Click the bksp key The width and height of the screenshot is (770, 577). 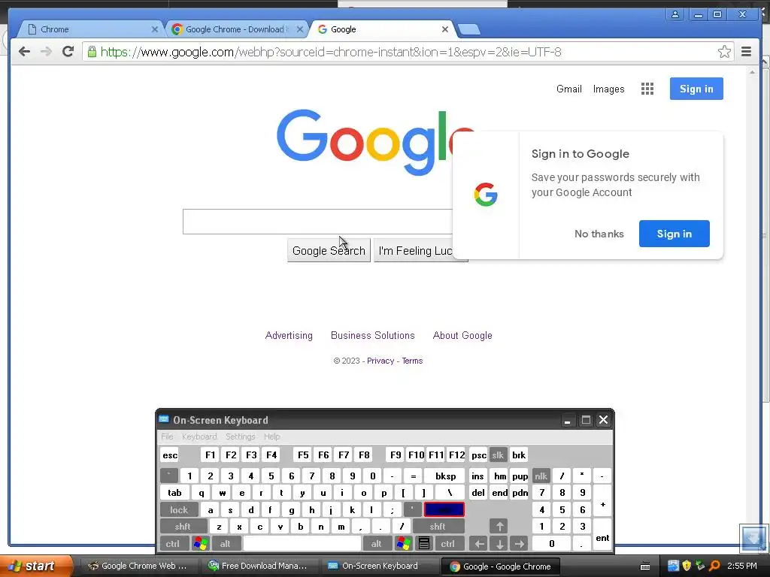click(x=445, y=476)
